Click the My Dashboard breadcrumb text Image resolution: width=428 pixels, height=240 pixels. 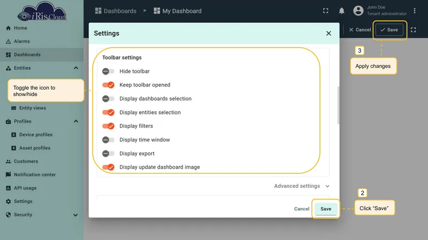tap(182, 11)
